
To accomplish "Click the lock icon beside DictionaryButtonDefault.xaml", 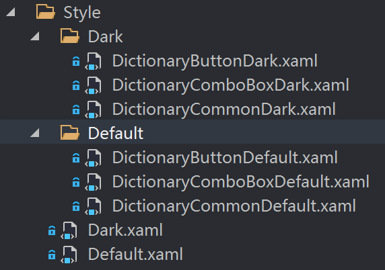I will click(x=76, y=158).
